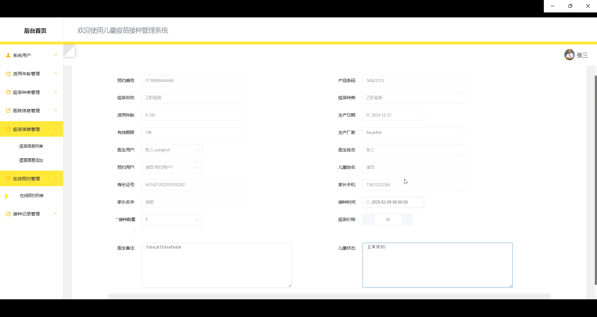Open the 预约用户 dropdown
The width and height of the screenshot is (597, 317).
coord(172,167)
